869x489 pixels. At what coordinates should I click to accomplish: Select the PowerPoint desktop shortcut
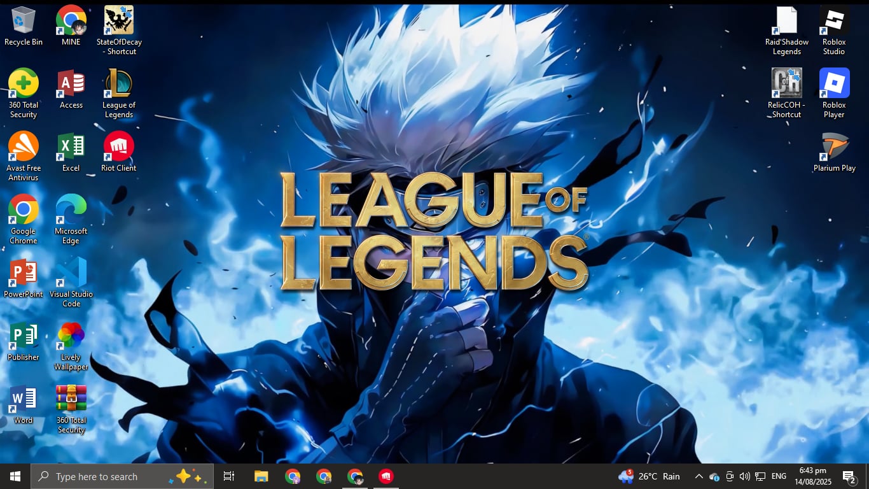(x=24, y=278)
